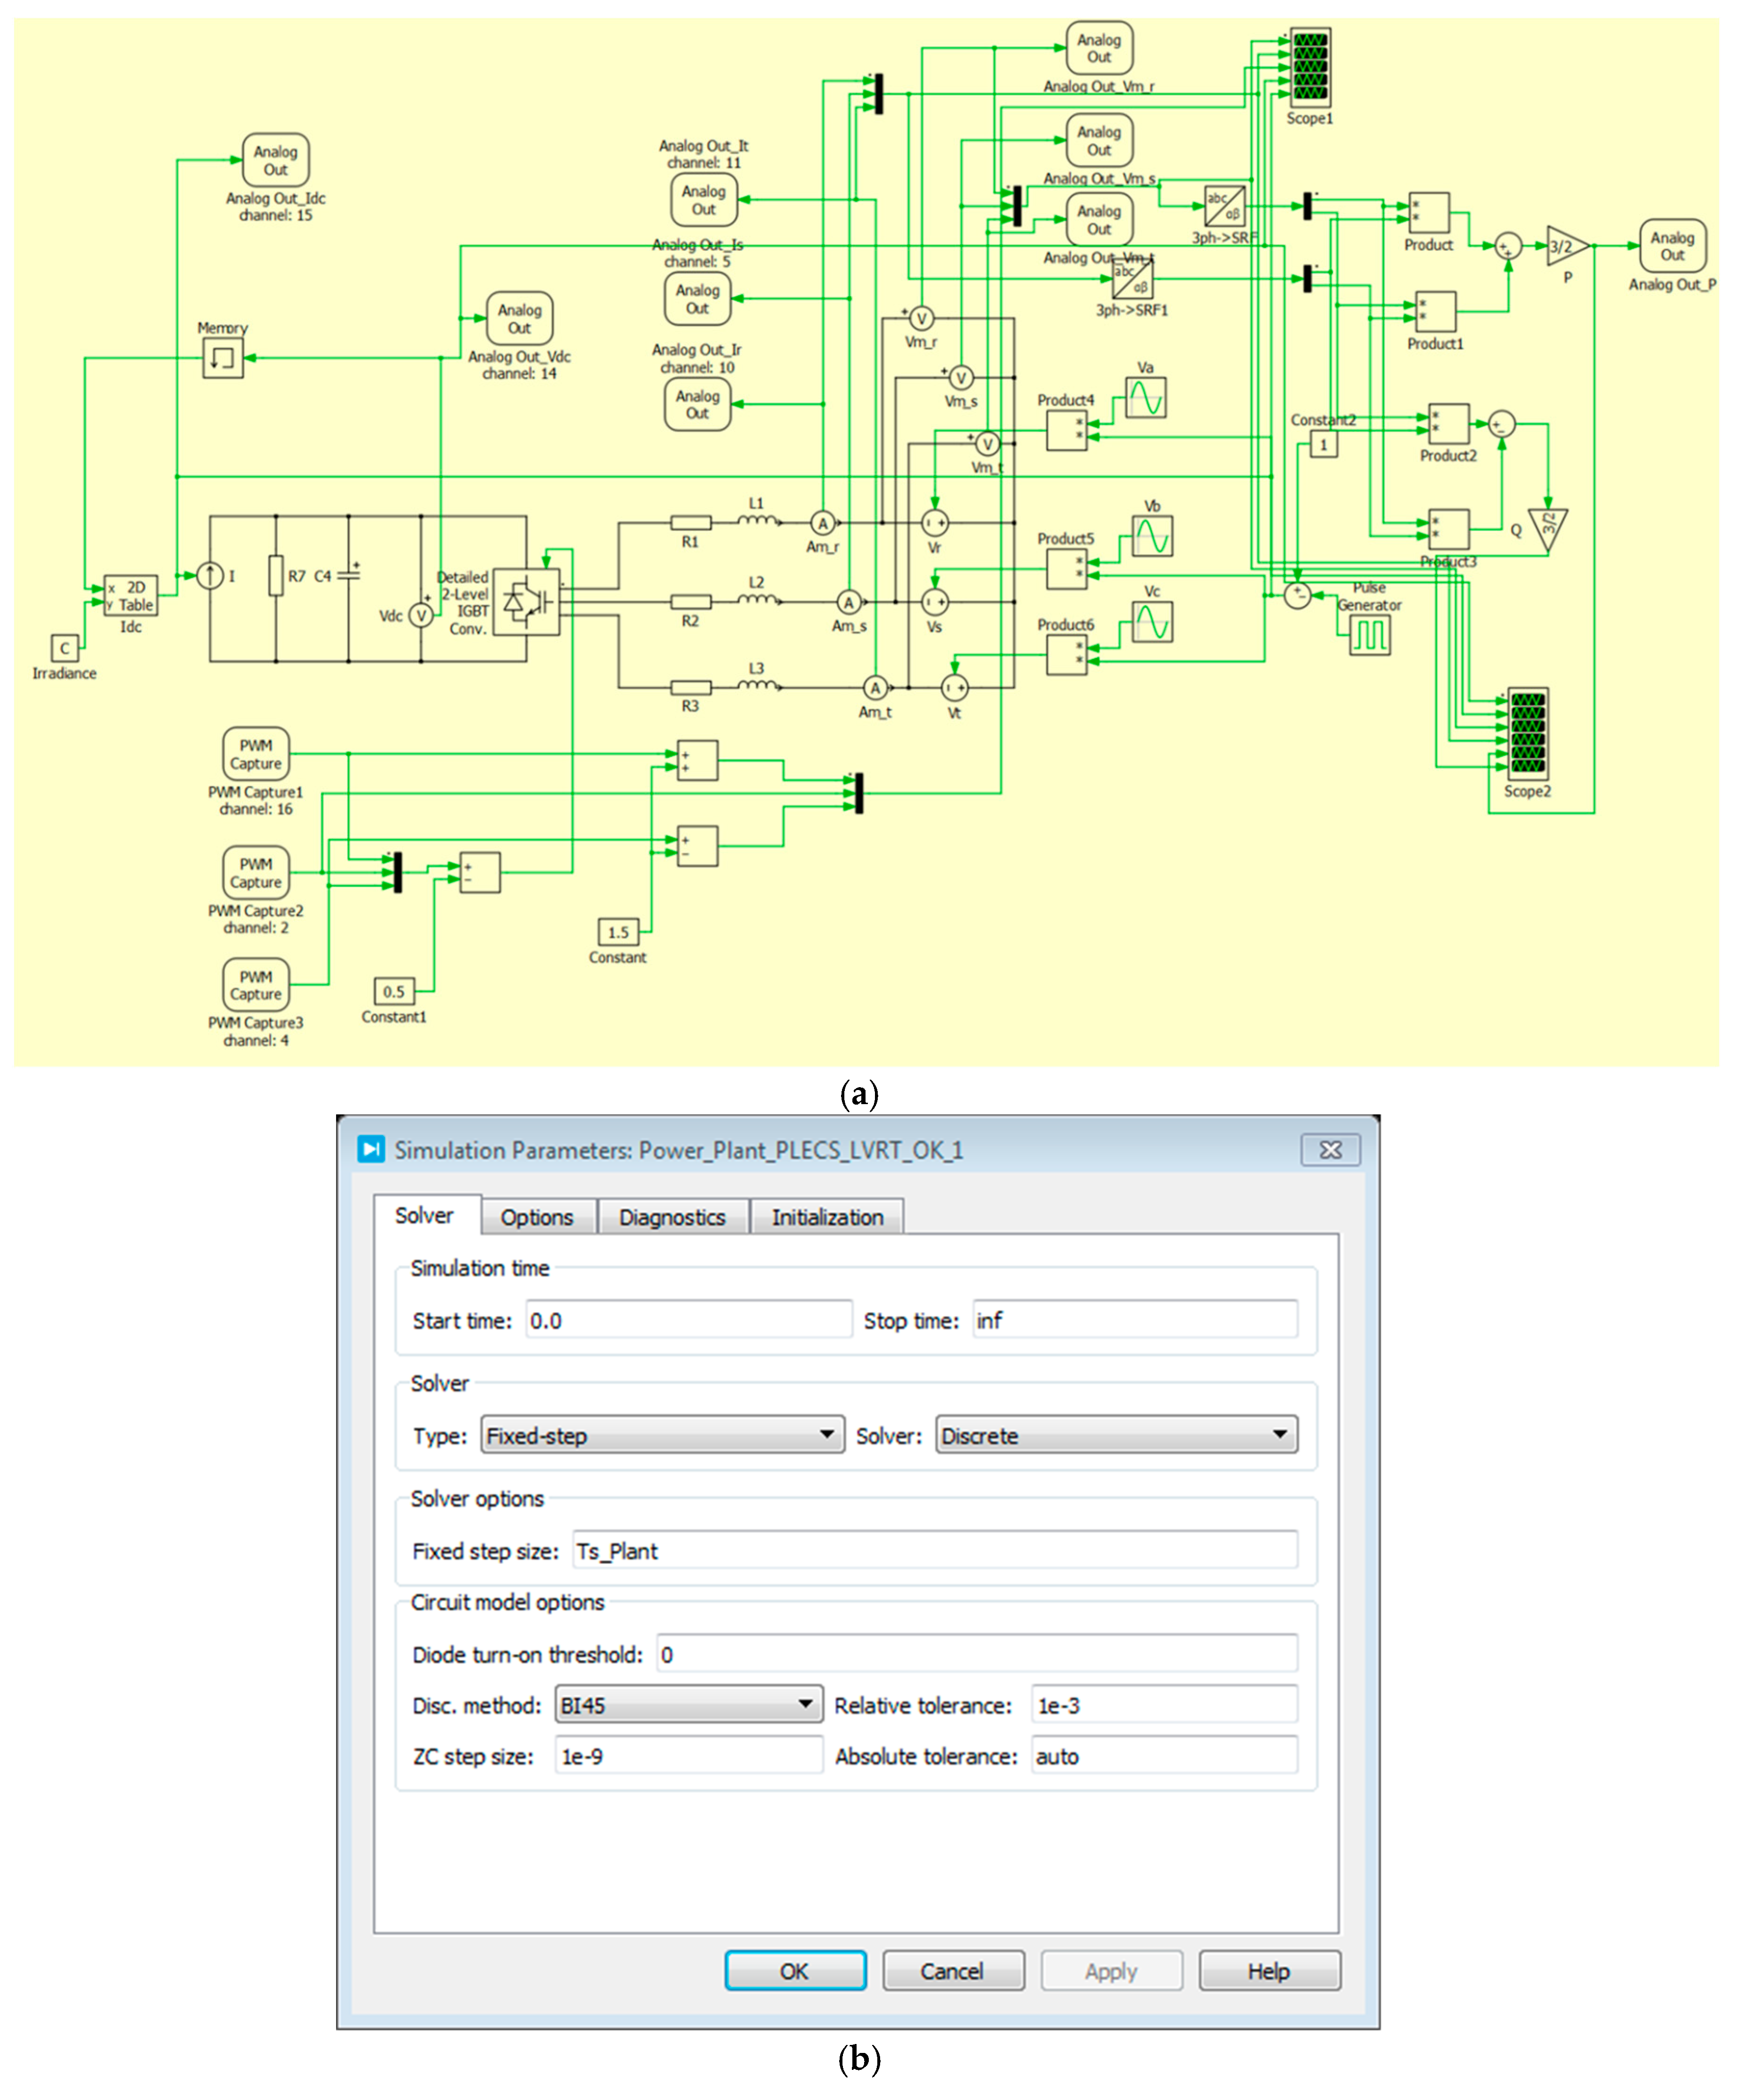Click the PWM Capture1 block
Screen dimensions: 1740x2100
[x=255, y=753]
